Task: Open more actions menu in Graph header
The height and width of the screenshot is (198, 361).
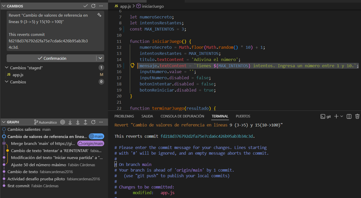Action: point(101,122)
